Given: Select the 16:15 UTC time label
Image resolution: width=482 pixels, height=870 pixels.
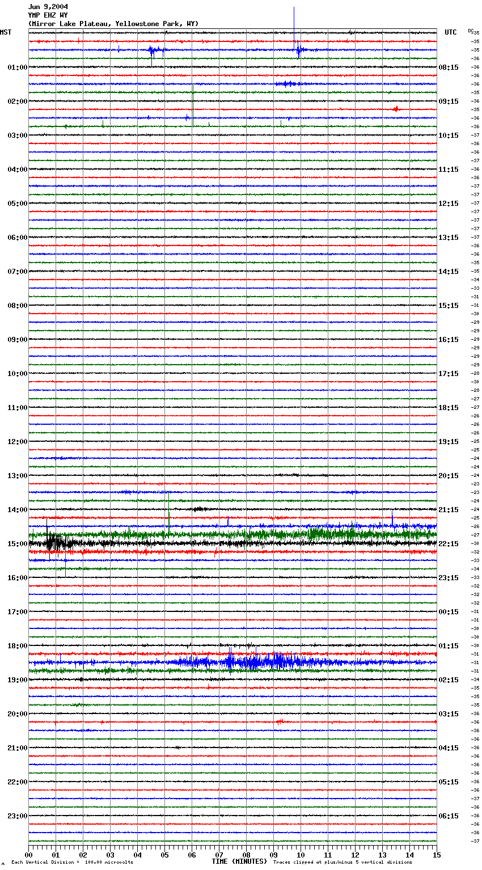Looking at the screenshot, I should coord(449,340).
